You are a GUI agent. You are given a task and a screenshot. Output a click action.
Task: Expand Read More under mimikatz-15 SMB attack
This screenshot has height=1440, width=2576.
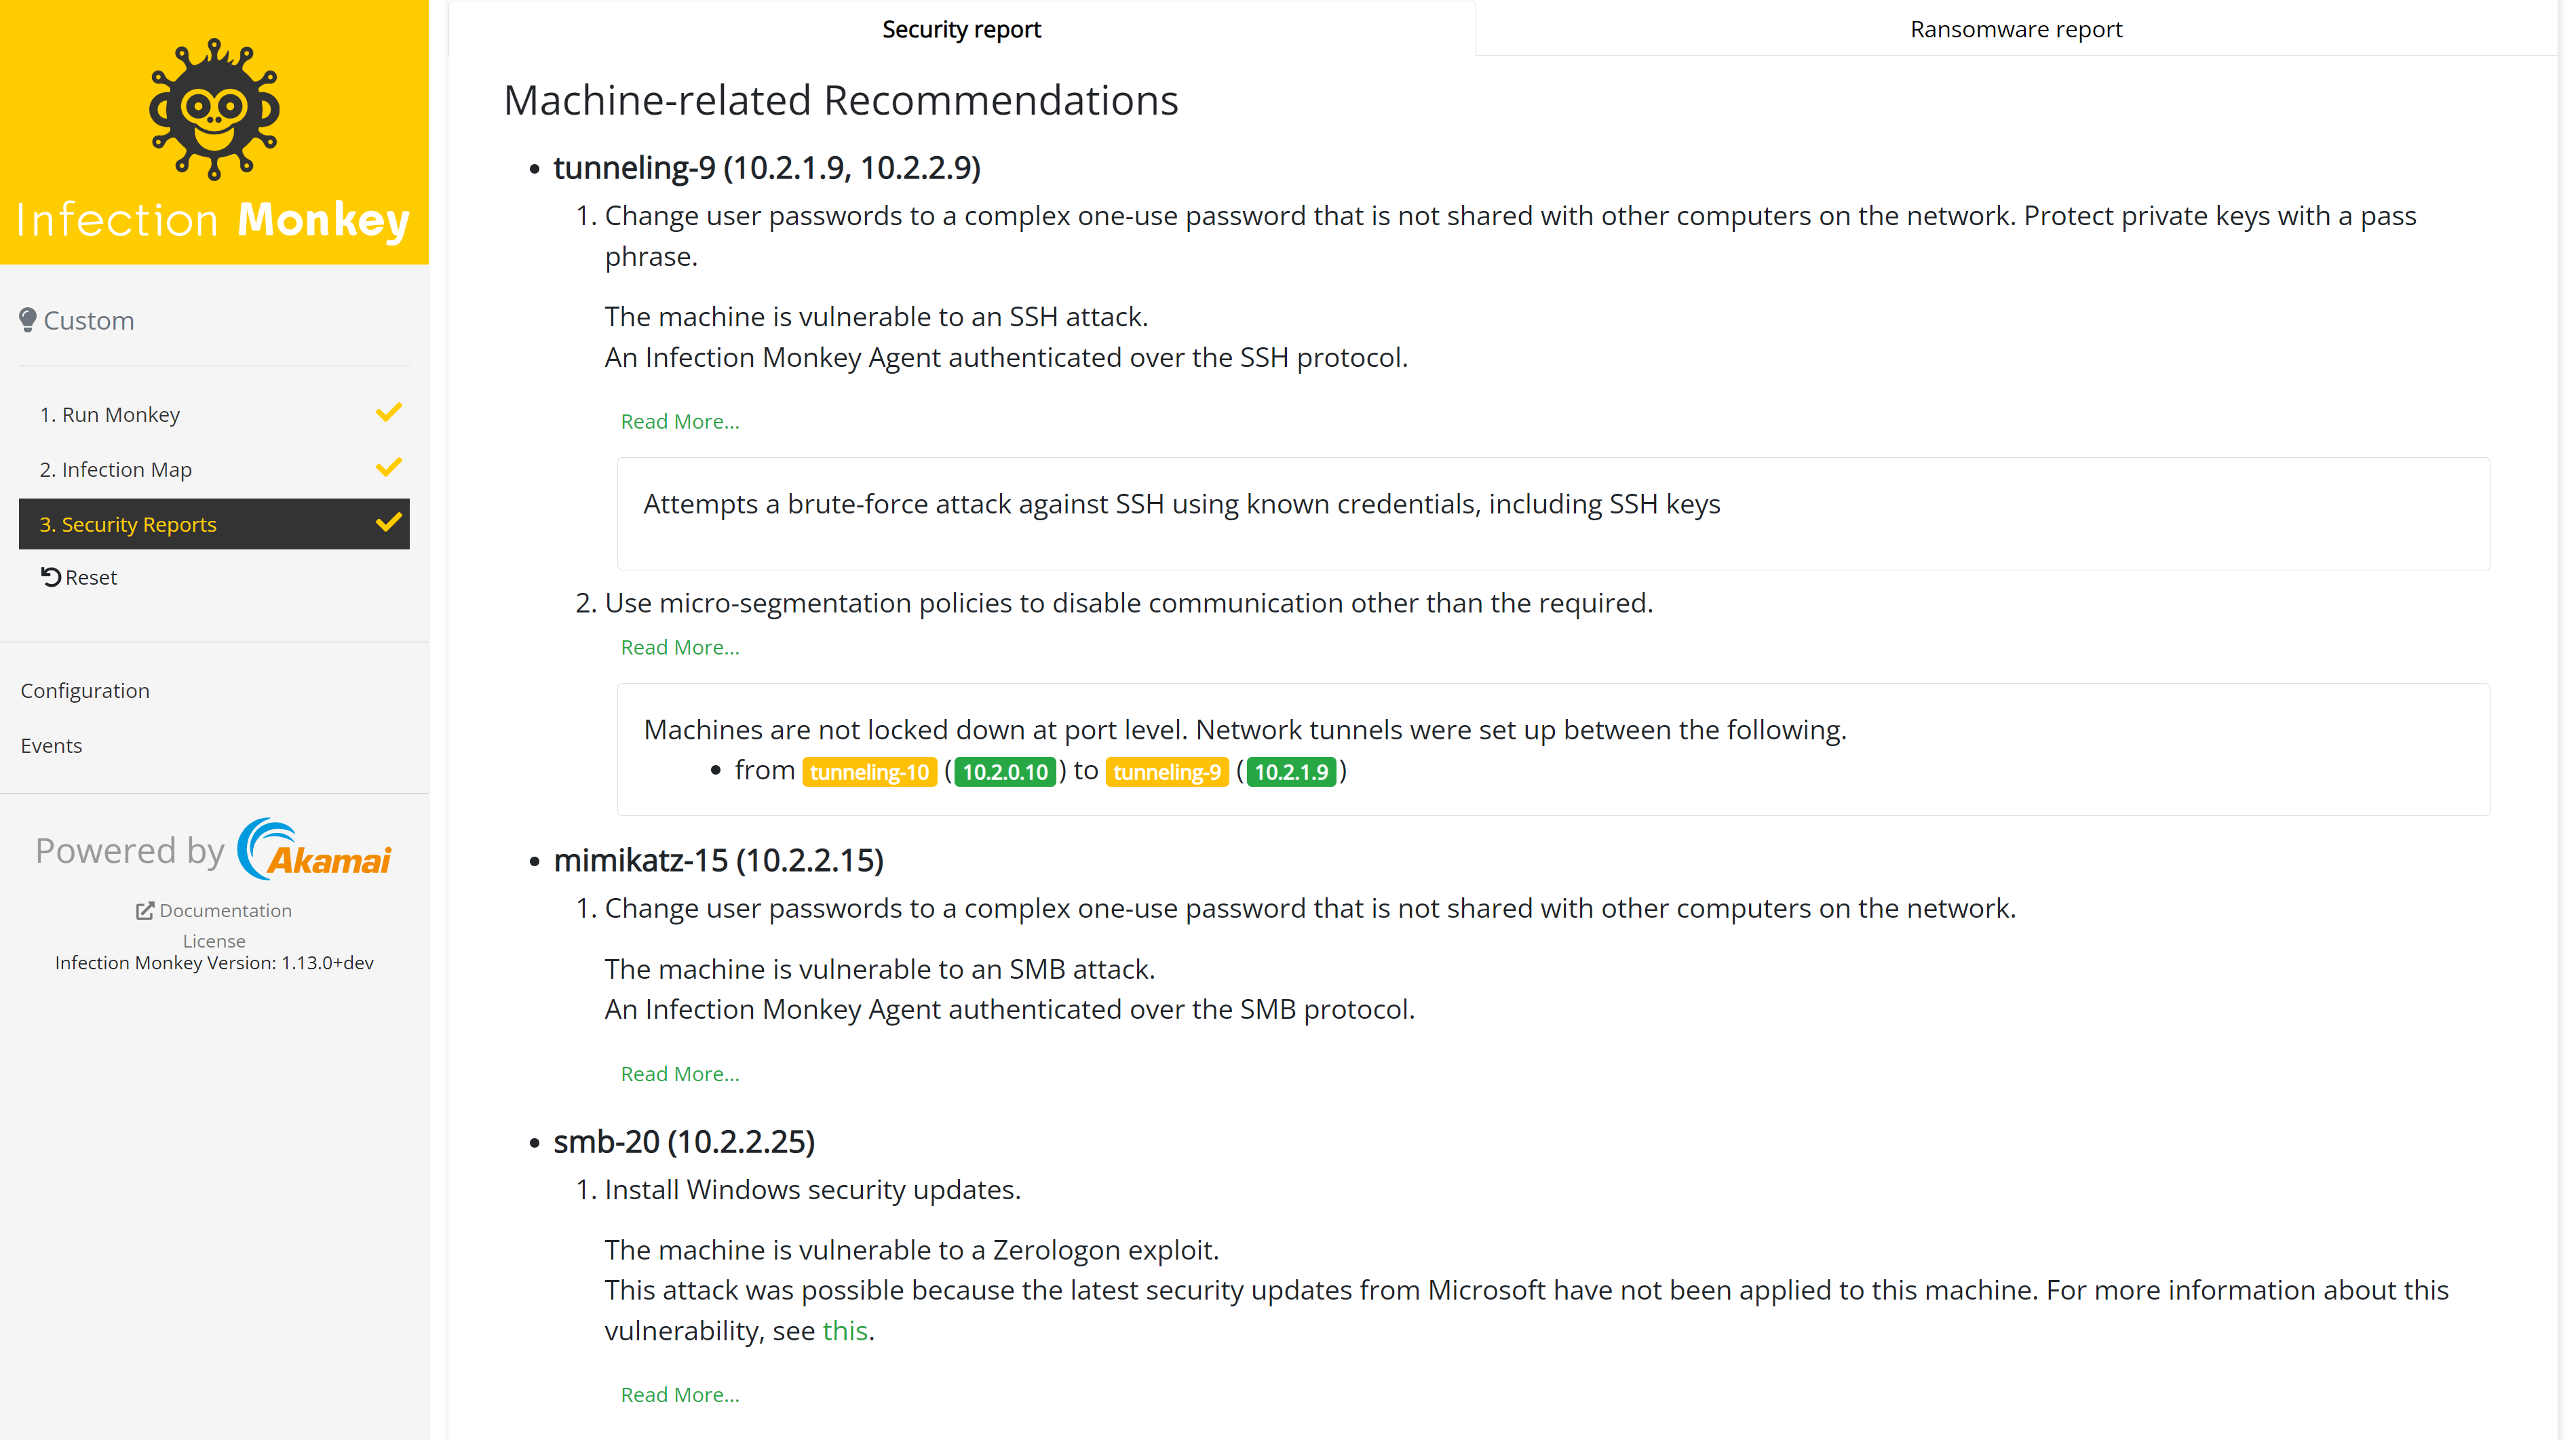click(680, 1074)
